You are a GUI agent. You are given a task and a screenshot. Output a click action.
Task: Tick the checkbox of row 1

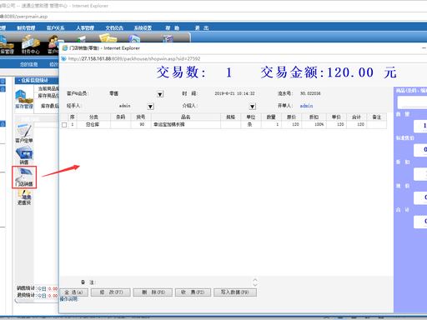point(64,125)
